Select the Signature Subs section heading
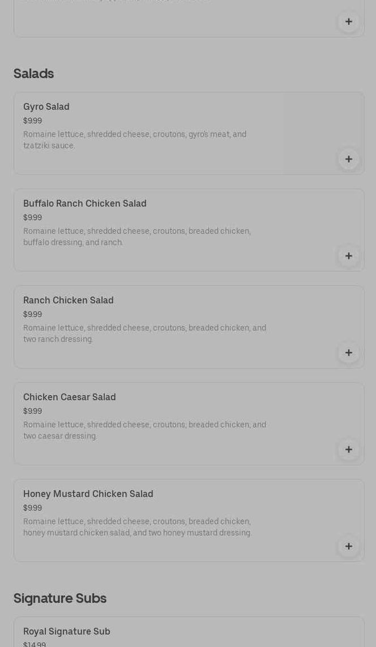Image resolution: width=376 pixels, height=647 pixels. coord(60,598)
